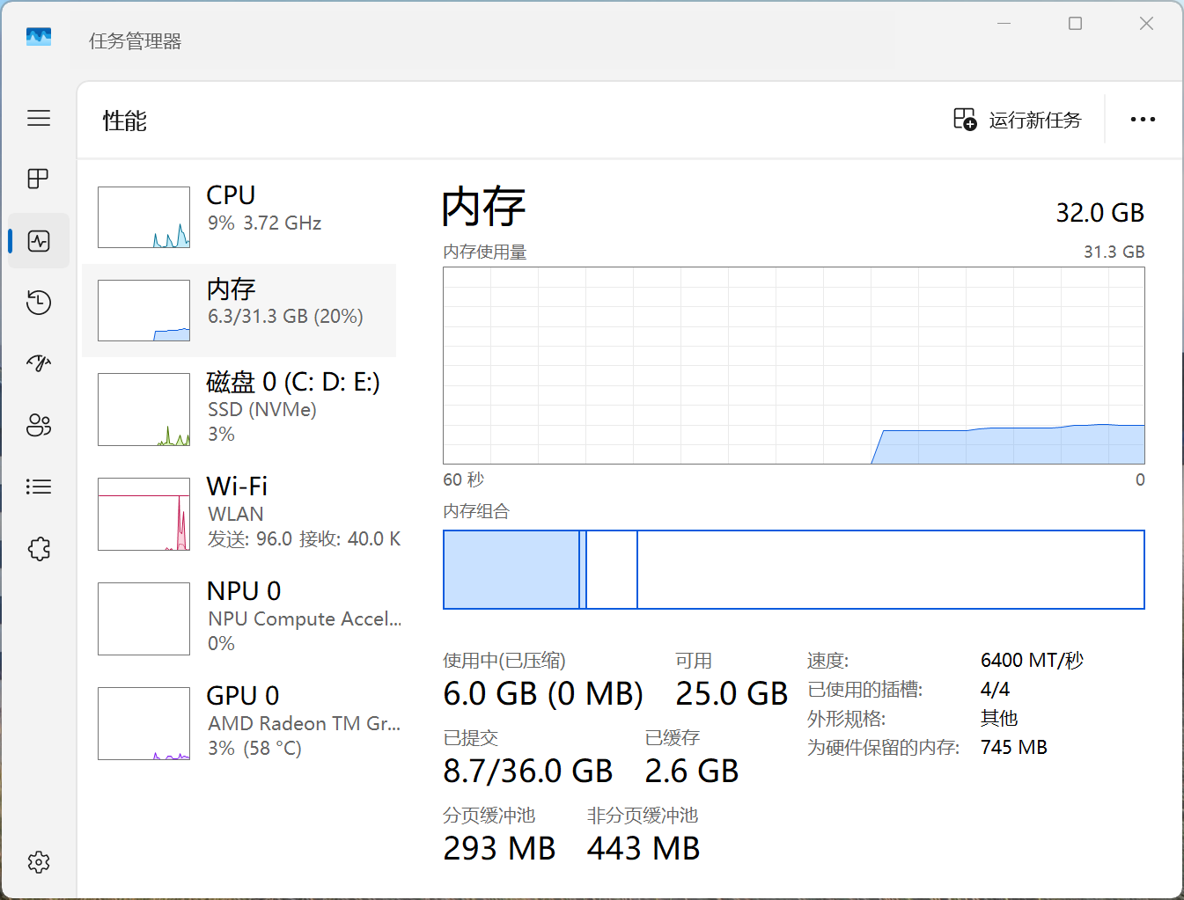Open the Users page icon
Viewport: 1184px width, 900px height.
[x=39, y=426]
